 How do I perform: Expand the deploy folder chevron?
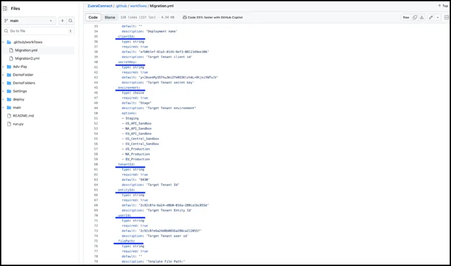[3, 99]
